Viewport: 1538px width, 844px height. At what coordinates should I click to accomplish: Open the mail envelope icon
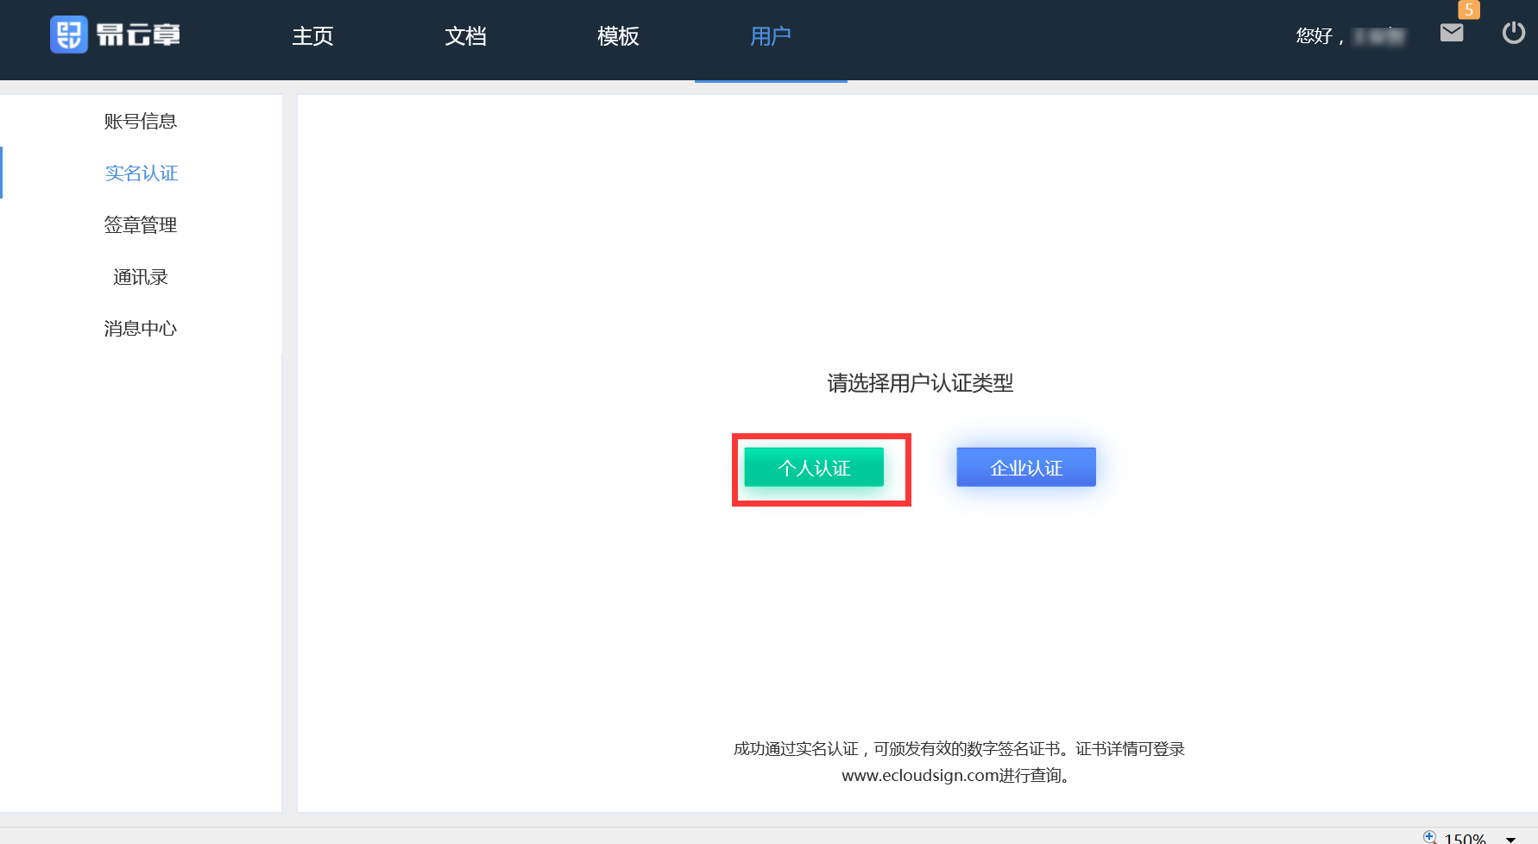(x=1452, y=33)
